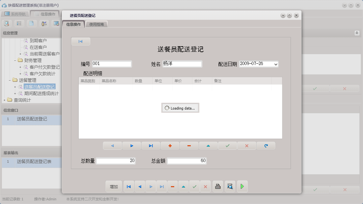The width and height of the screenshot is (363, 204).
Task: Click the search icon in the left sidebar toolbar
Action: [x=7, y=23]
